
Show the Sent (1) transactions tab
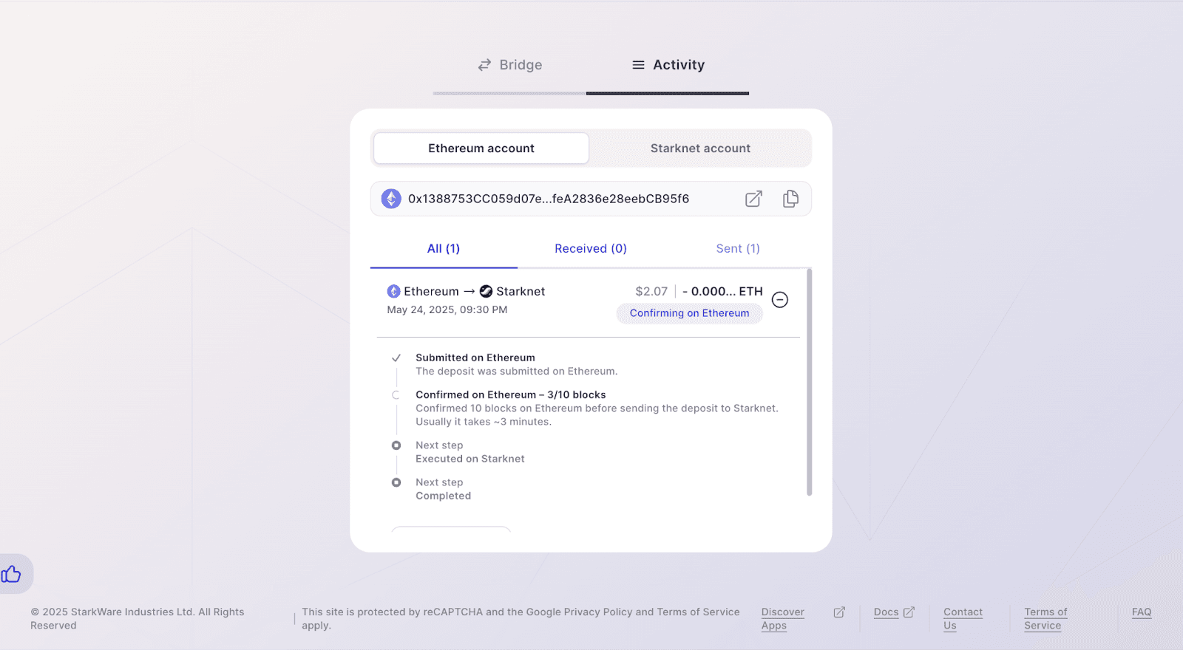pyautogui.click(x=738, y=249)
